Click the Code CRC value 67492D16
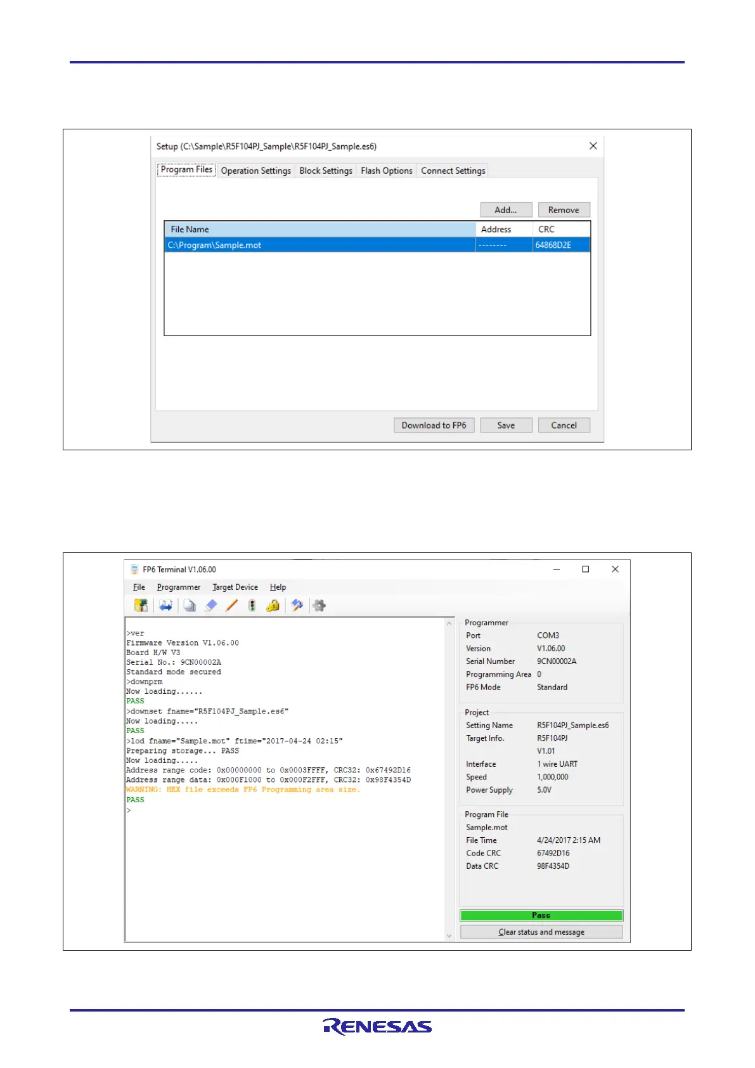755x1068 pixels. (553, 853)
